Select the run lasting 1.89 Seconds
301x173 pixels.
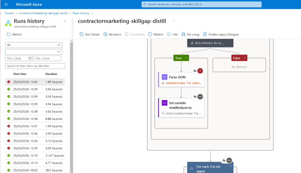point(35,82)
